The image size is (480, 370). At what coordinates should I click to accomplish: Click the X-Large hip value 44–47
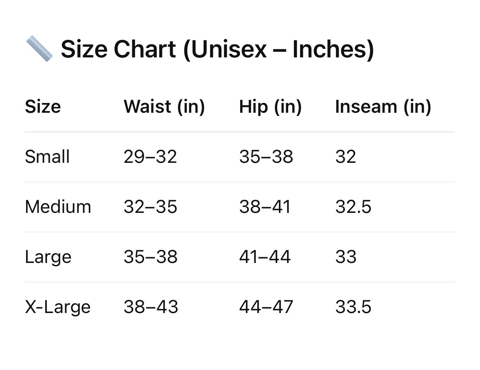(x=266, y=307)
